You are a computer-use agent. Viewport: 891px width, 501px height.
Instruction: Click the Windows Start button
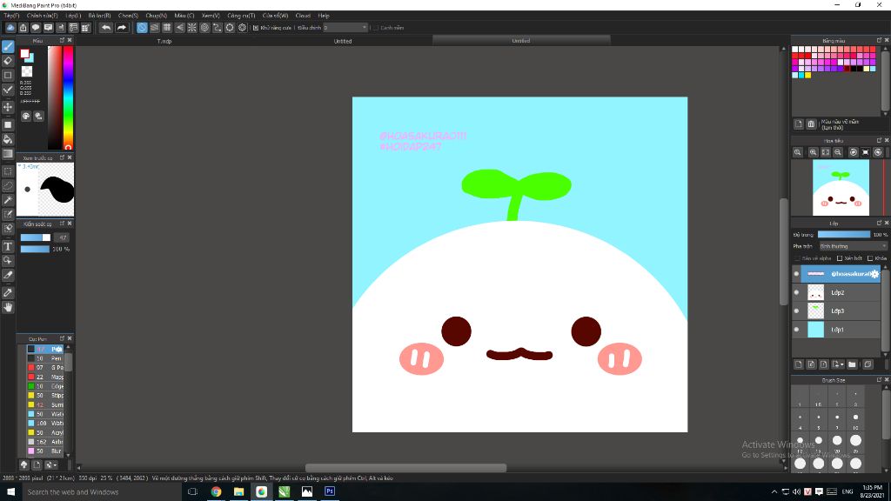point(10,492)
